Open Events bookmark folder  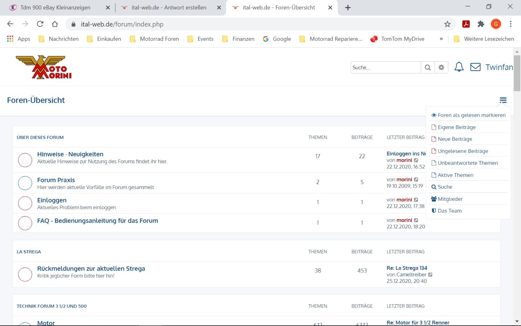click(x=201, y=39)
